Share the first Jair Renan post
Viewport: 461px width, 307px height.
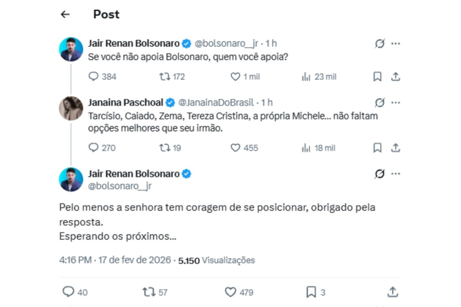pos(395,77)
